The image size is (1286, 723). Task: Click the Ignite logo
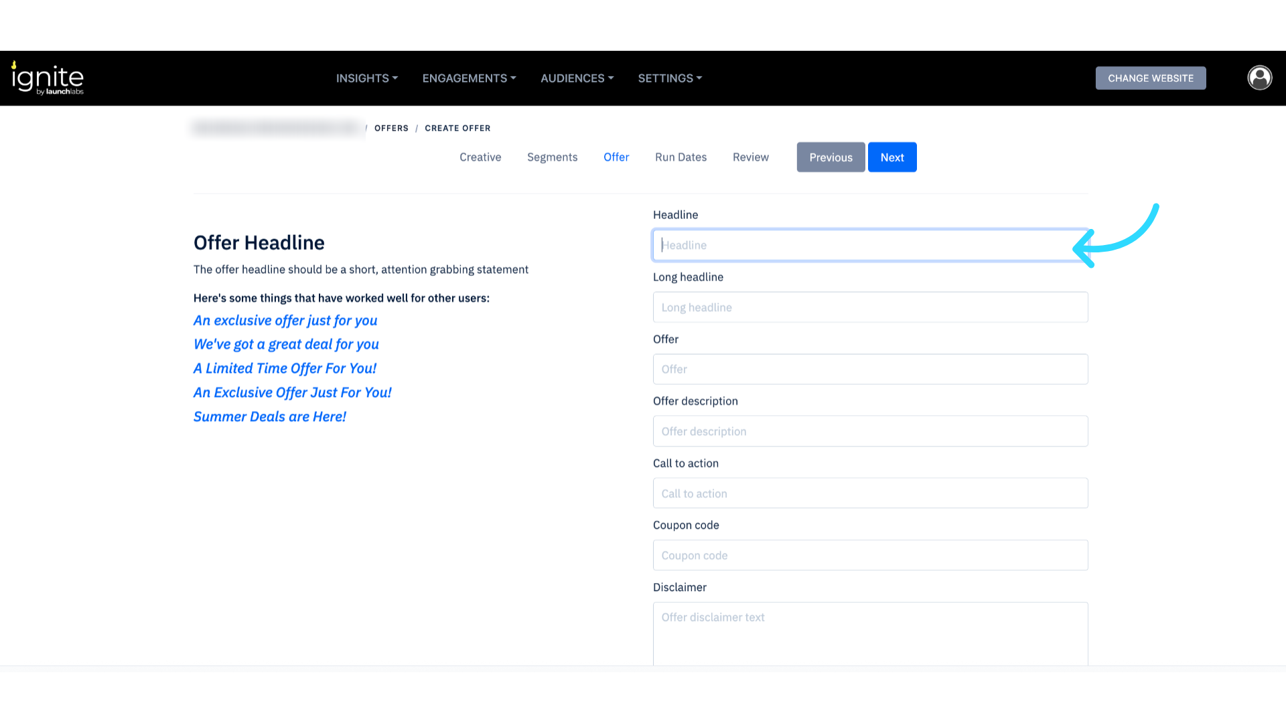click(48, 78)
